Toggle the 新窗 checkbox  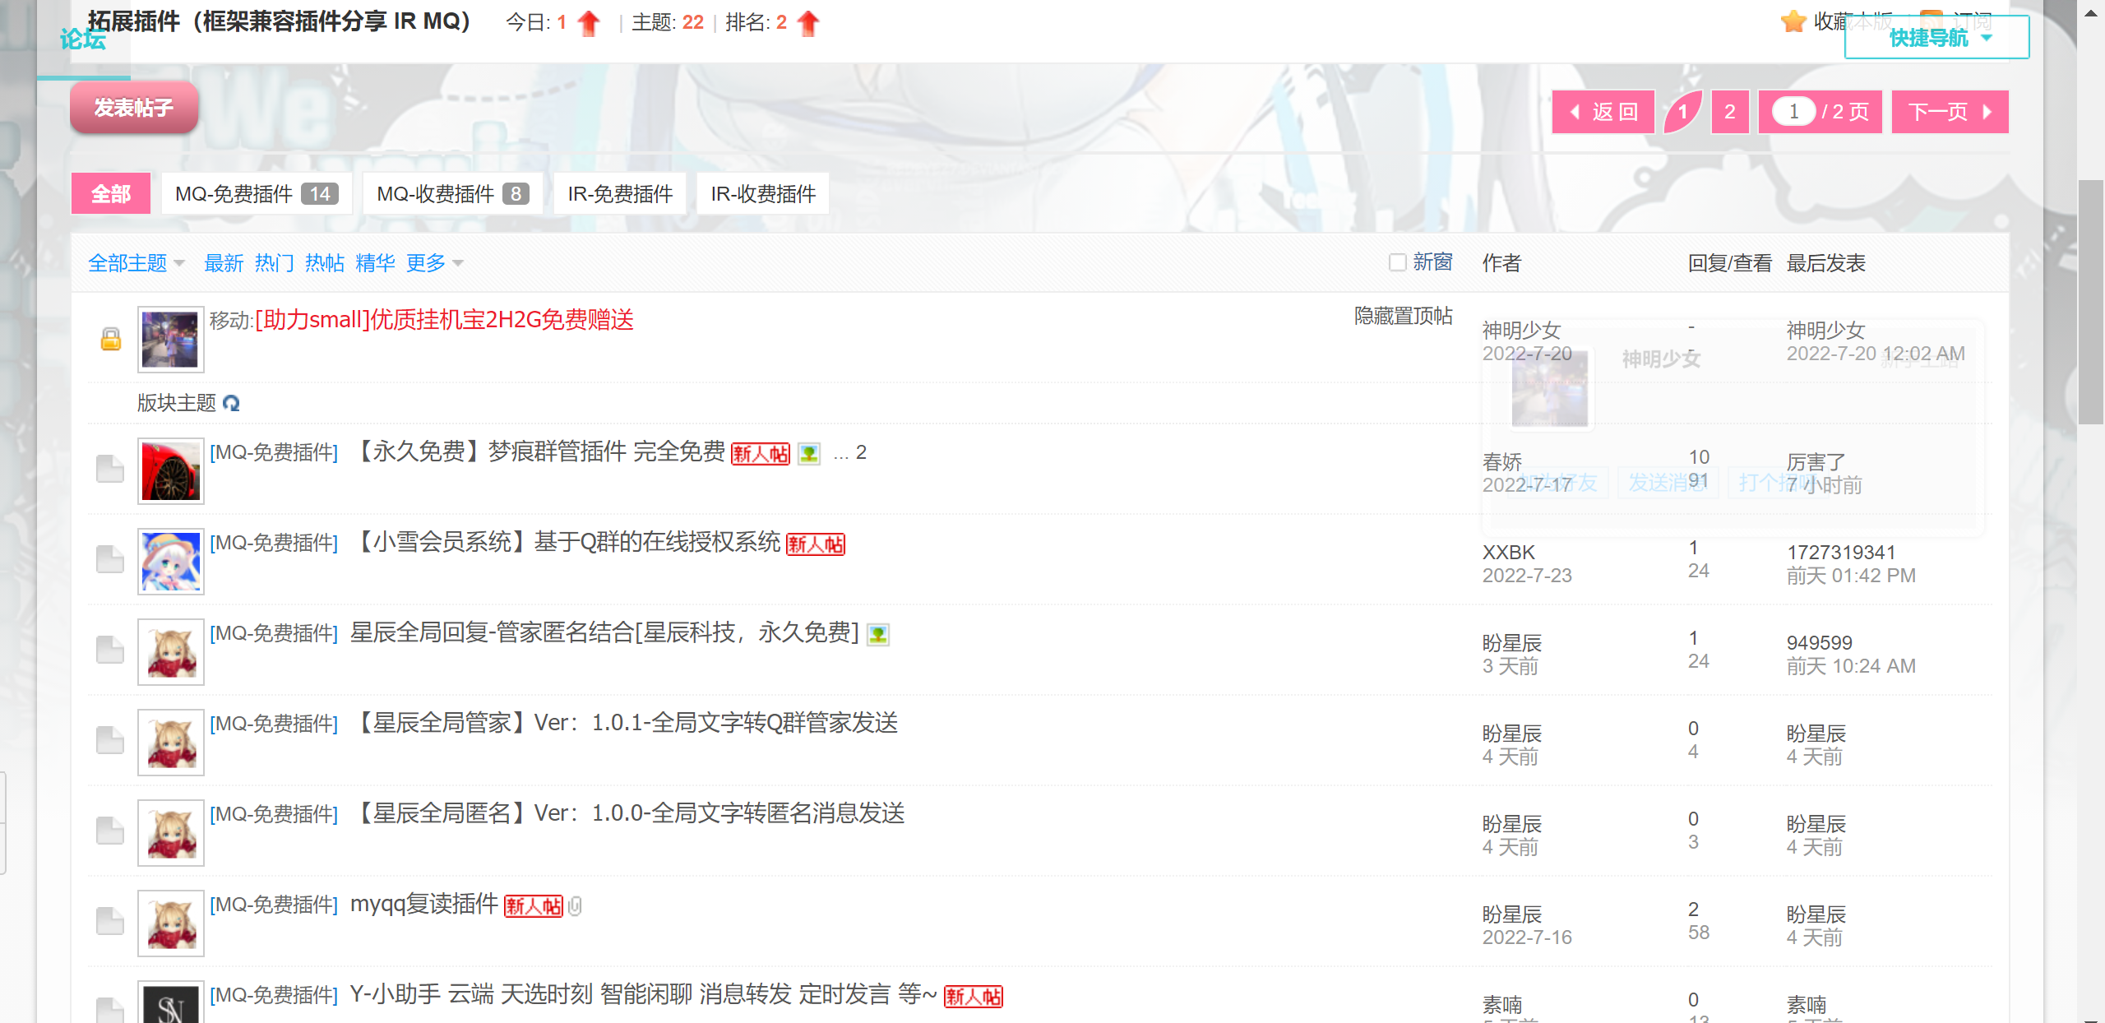pyautogui.click(x=1397, y=262)
